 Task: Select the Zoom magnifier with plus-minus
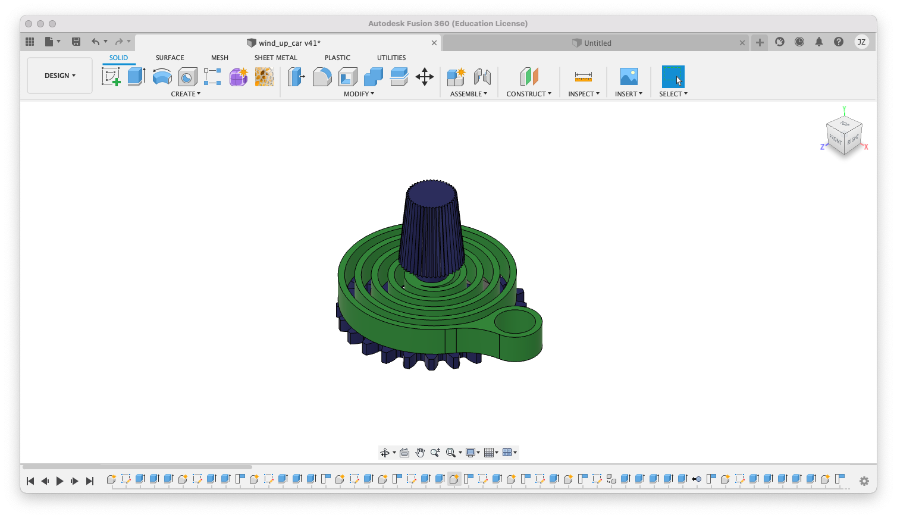[x=435, y=453]
